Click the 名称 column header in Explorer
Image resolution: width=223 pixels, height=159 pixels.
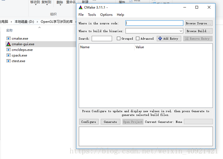pyautogui.click(x=9, y=30)
